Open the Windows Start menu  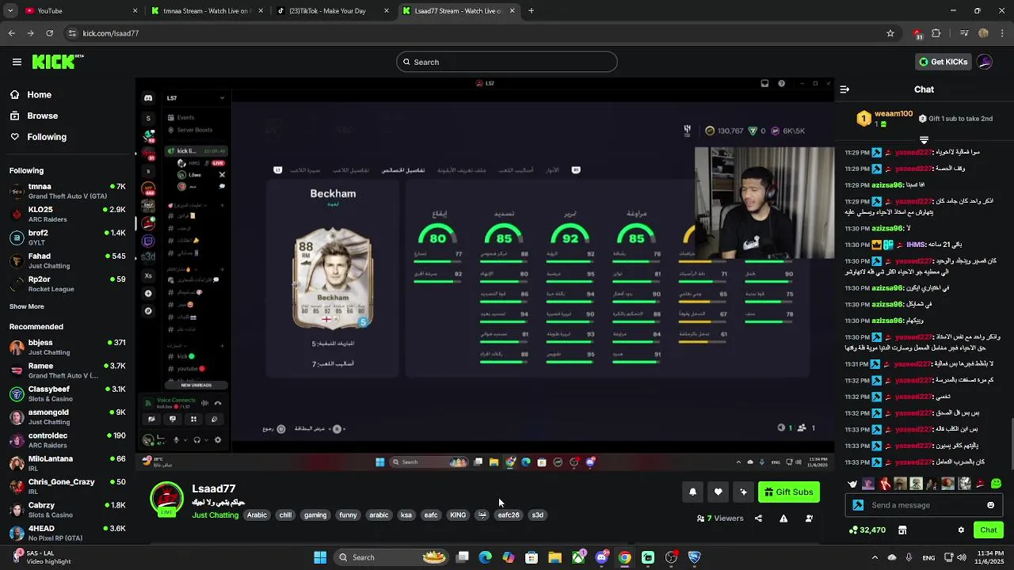320,557
